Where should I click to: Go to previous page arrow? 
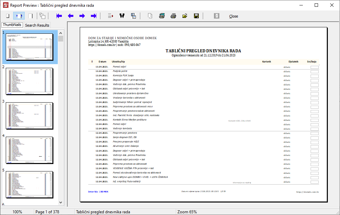tap(71, 16)
